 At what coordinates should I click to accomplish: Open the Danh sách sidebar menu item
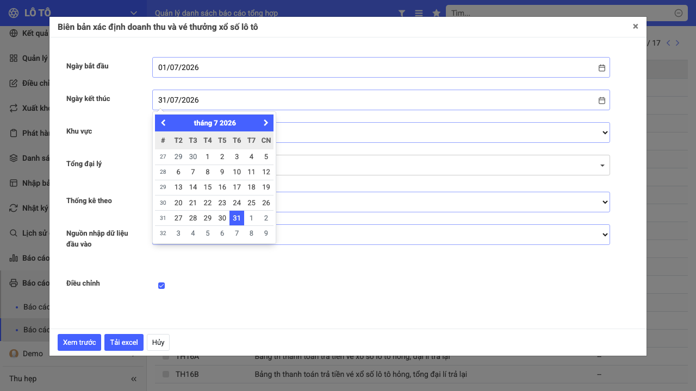tap(29, 158)
